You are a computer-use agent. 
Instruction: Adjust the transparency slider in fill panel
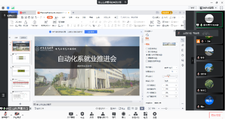coord(169,76)
